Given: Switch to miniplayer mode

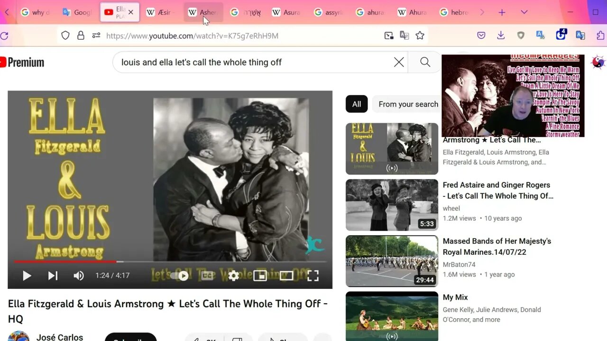Looking at the screenshot, I should 260,276.
